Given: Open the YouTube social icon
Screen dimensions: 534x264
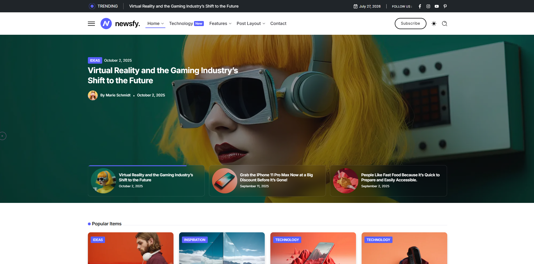Looking at the screenshot, I should [437, 6].
